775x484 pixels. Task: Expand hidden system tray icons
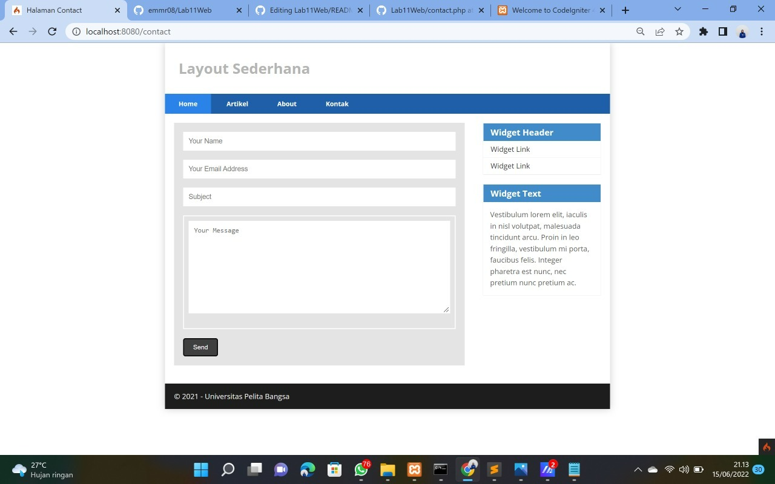638,469
